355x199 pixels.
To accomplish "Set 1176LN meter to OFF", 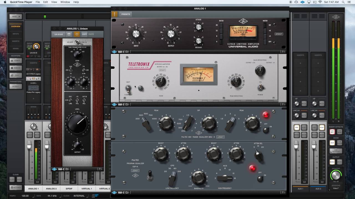I will 265,42.
